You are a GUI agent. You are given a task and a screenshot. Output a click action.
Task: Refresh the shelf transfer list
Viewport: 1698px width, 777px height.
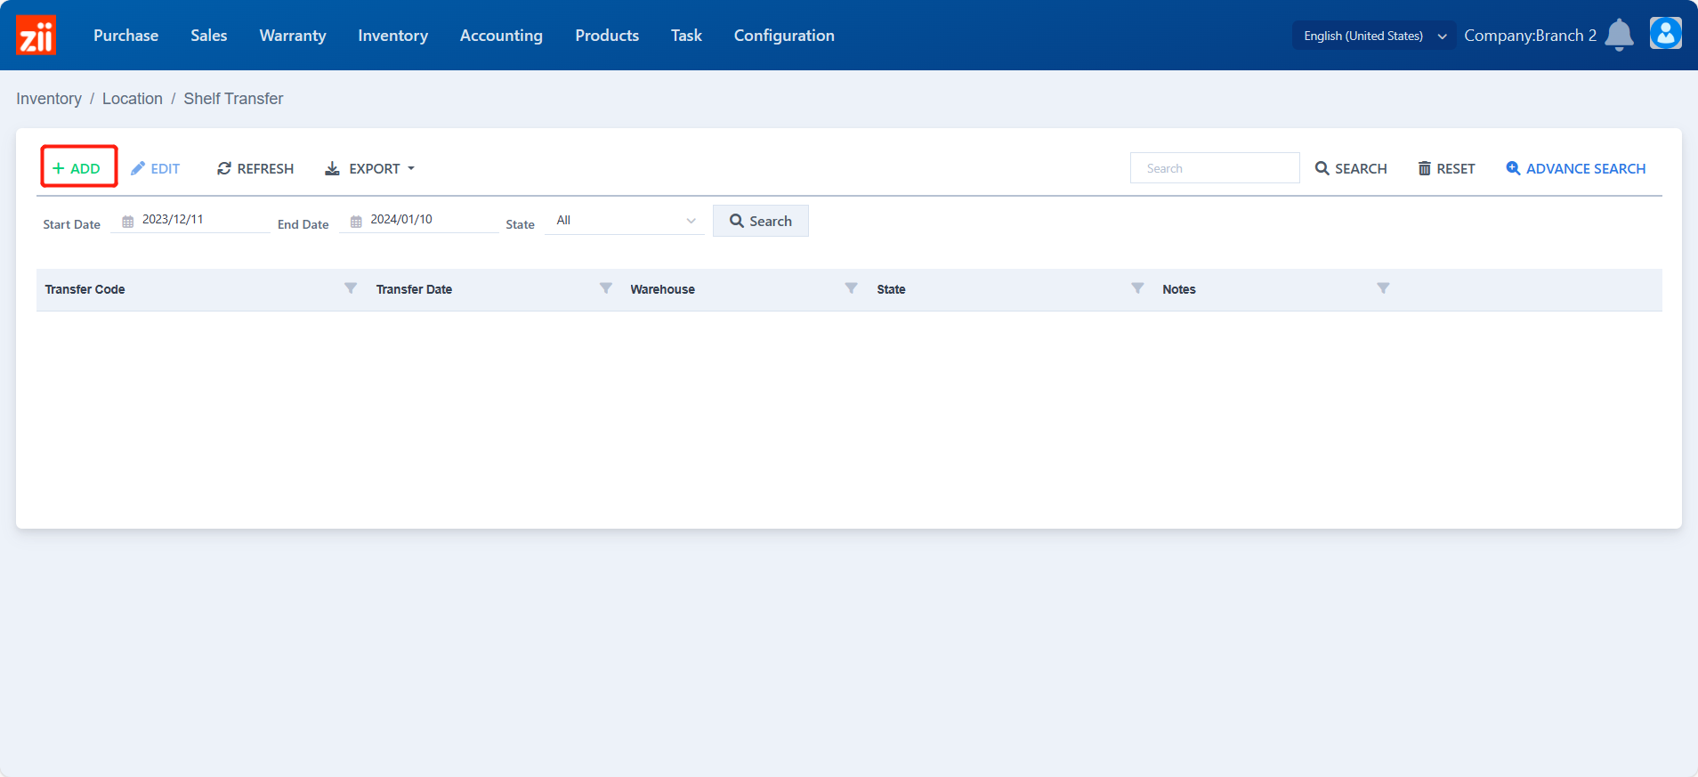coord(255,168)
